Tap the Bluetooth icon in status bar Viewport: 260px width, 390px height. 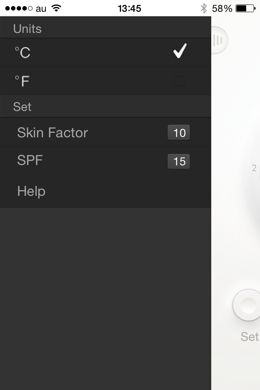pyautogui.click(x=204, y=8)
